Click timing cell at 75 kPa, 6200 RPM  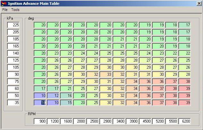185,82
